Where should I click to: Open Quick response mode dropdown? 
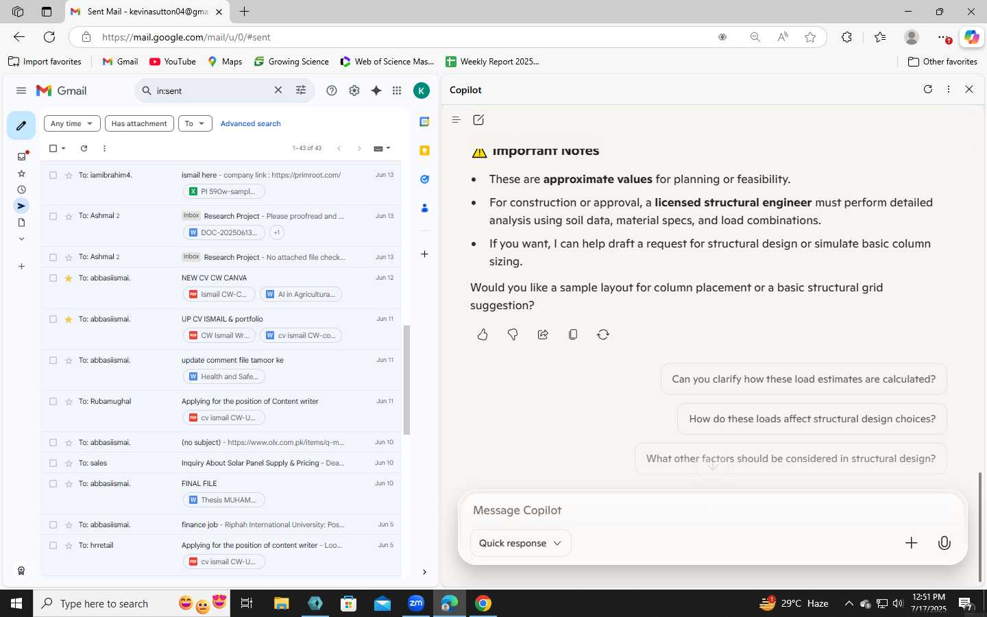pyautogui.click(x=520, y=543)
